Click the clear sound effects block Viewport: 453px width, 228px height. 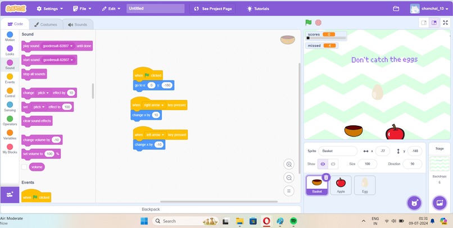[x=37, y=121]
